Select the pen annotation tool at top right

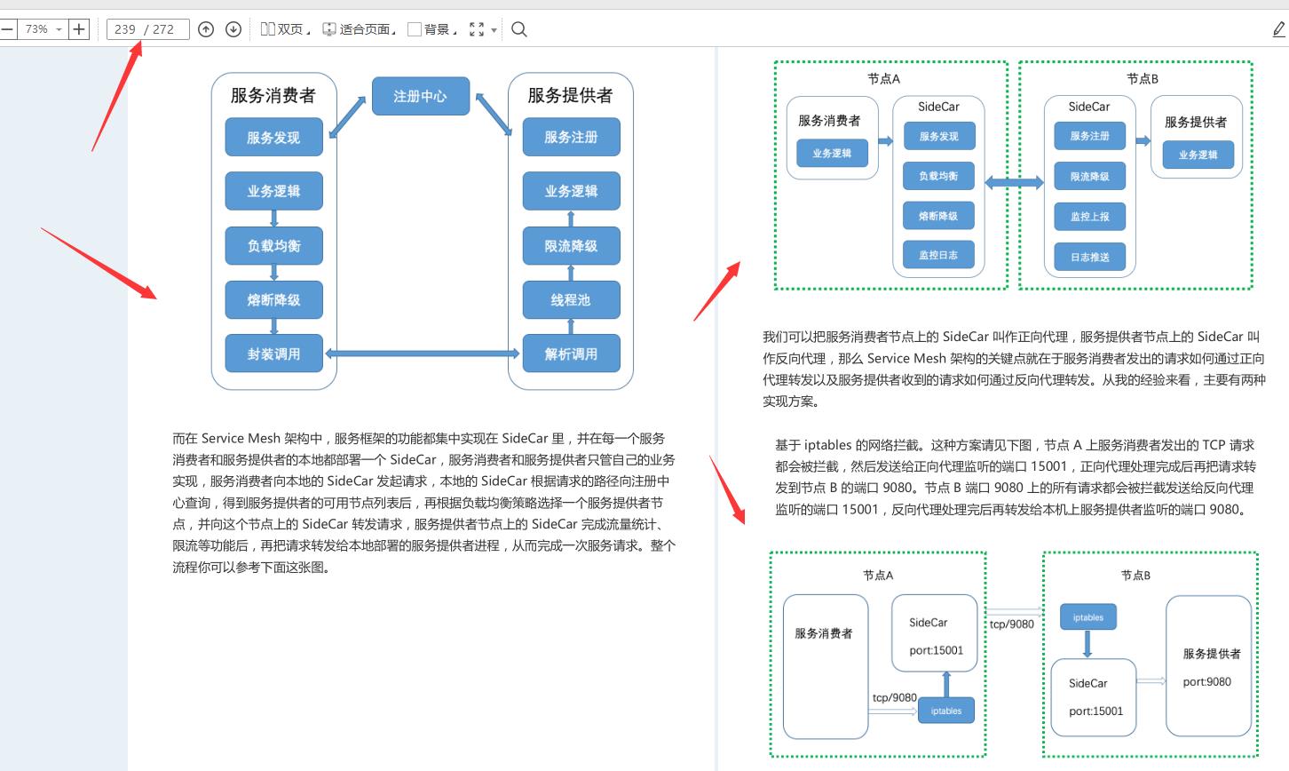(1278, 29)
